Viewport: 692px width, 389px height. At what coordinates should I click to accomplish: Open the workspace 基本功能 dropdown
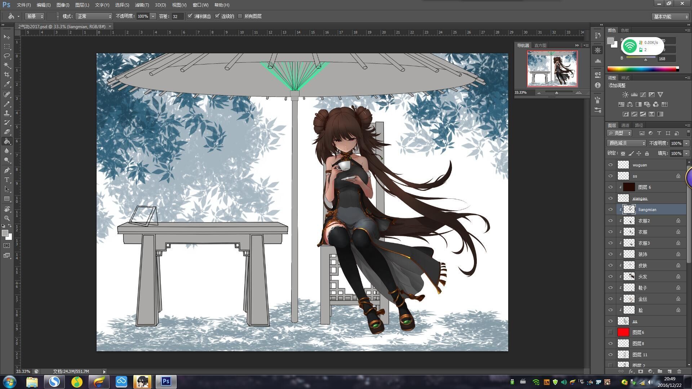(671, 17)
